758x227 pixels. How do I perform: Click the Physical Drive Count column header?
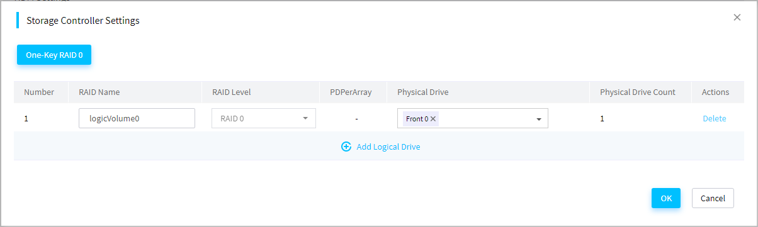(638, 92)
